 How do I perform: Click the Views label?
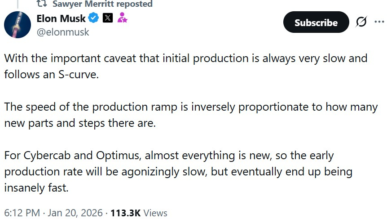click(156, 213)
